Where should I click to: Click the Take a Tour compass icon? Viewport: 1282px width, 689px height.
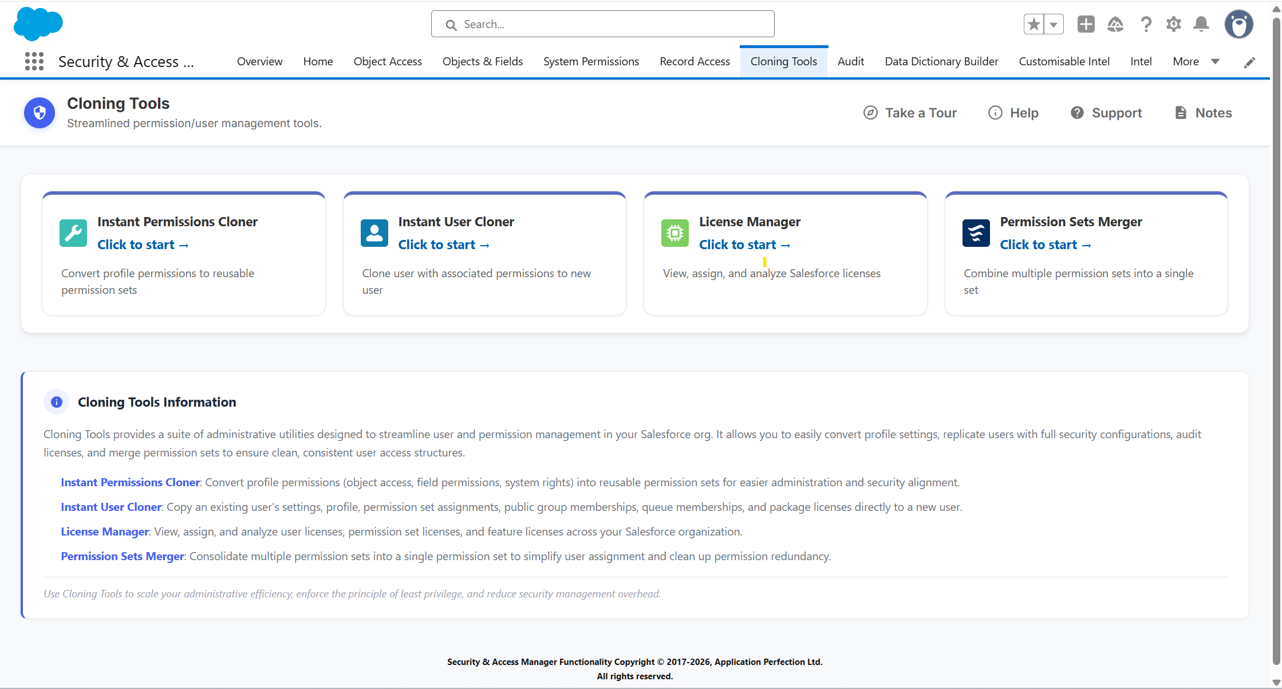[x=870, y=113]
